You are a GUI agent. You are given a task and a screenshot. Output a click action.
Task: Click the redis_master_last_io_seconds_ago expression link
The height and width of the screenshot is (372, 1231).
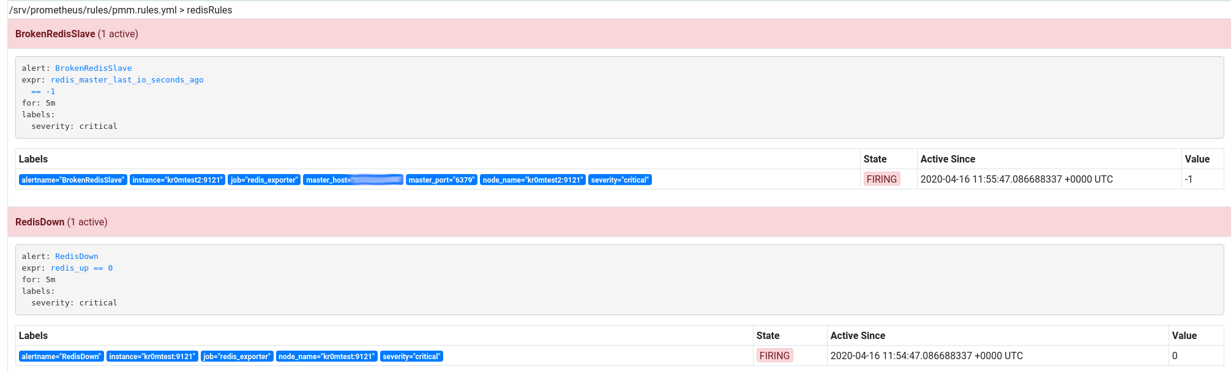click(x=127, y=80)
